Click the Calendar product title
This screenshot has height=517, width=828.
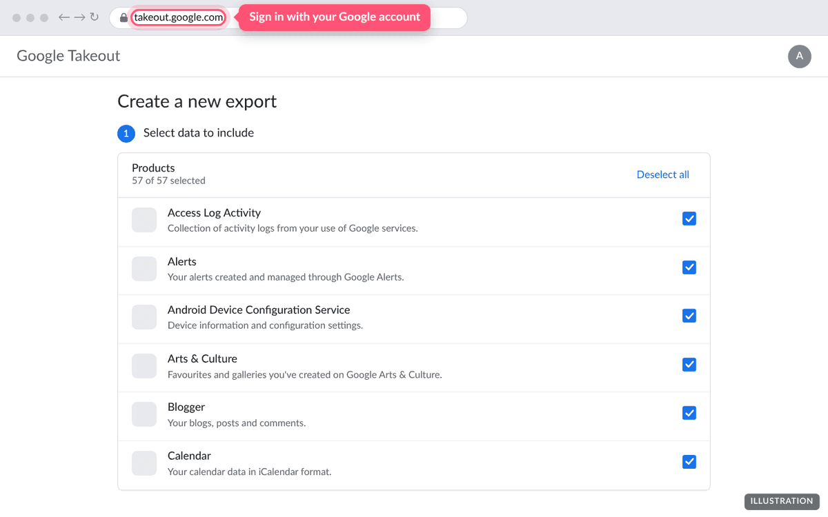point(189,456)
